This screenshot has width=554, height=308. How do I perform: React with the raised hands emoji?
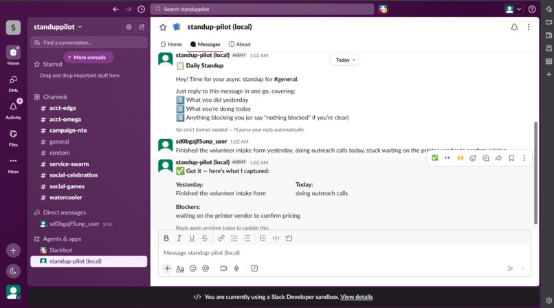460,158
